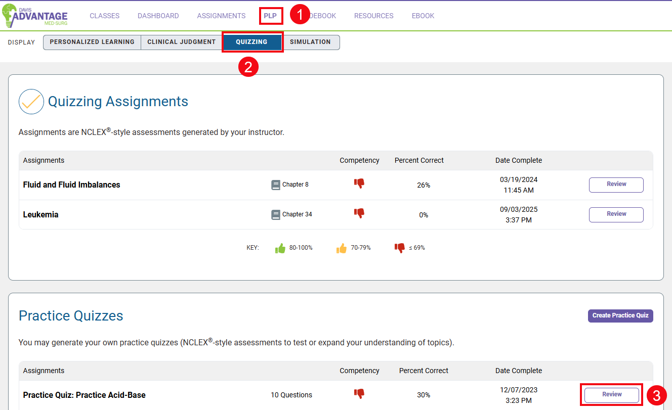This screenshot has width=672, height=410.
Task: Click the thumbs-down icon for Leukemia
Action: click(x=359, y=213)
